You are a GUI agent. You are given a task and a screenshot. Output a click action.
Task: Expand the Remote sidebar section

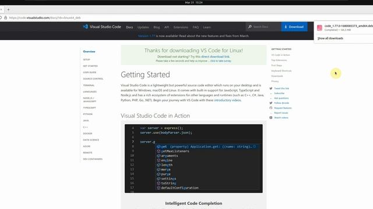[87, 153]
